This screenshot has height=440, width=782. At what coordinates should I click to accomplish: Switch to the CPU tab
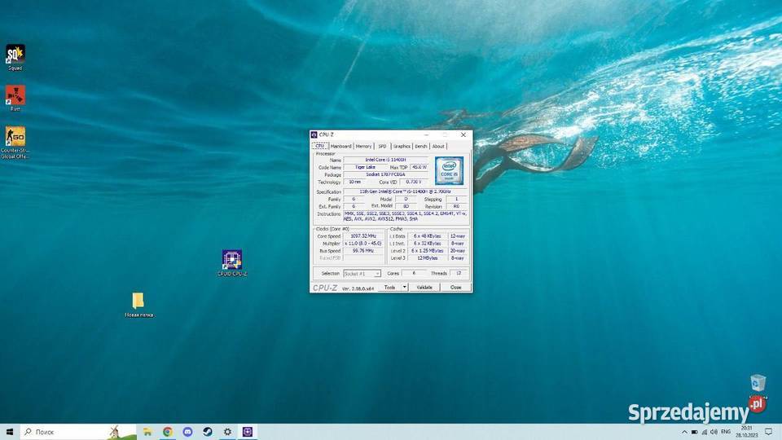pyautogui.click(x=320, y=146)
